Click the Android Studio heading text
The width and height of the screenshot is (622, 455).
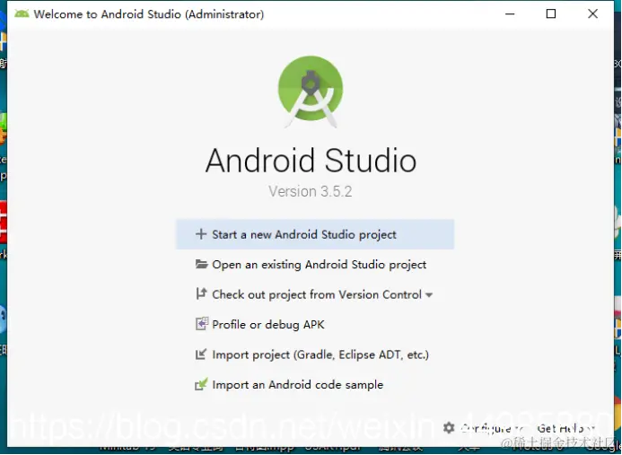(311, 161)
